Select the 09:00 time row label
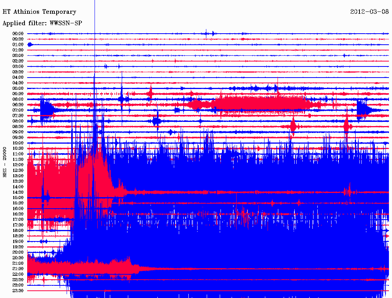This screenshot has width=392, height=298. tap(18, 132)
